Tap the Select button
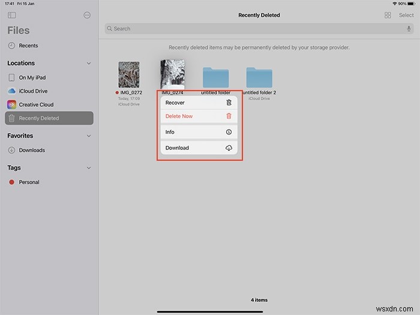420x315 pixels. click(406, 15)
